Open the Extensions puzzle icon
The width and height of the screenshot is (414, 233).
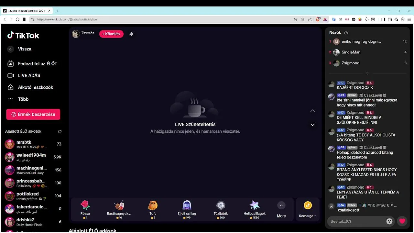[366, 19]
